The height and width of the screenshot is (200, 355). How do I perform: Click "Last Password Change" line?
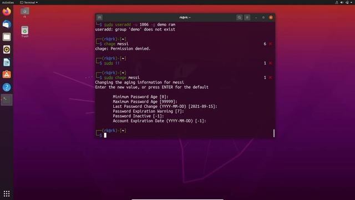(x=165, y=106)
